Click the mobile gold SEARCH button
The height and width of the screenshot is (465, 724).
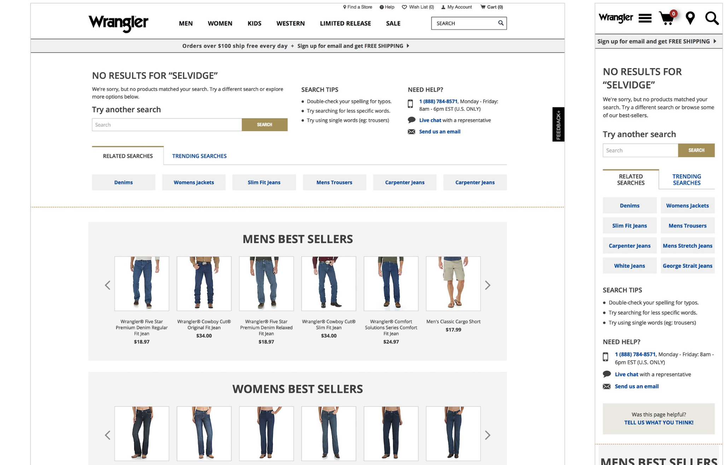click(x=696, y=151)
